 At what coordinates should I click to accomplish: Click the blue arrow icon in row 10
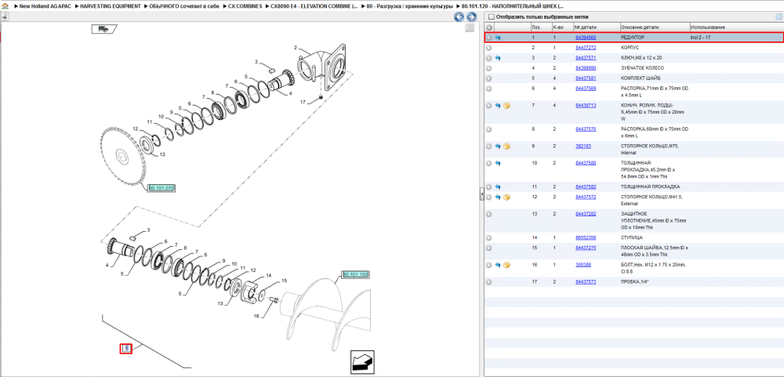[498, 163]
